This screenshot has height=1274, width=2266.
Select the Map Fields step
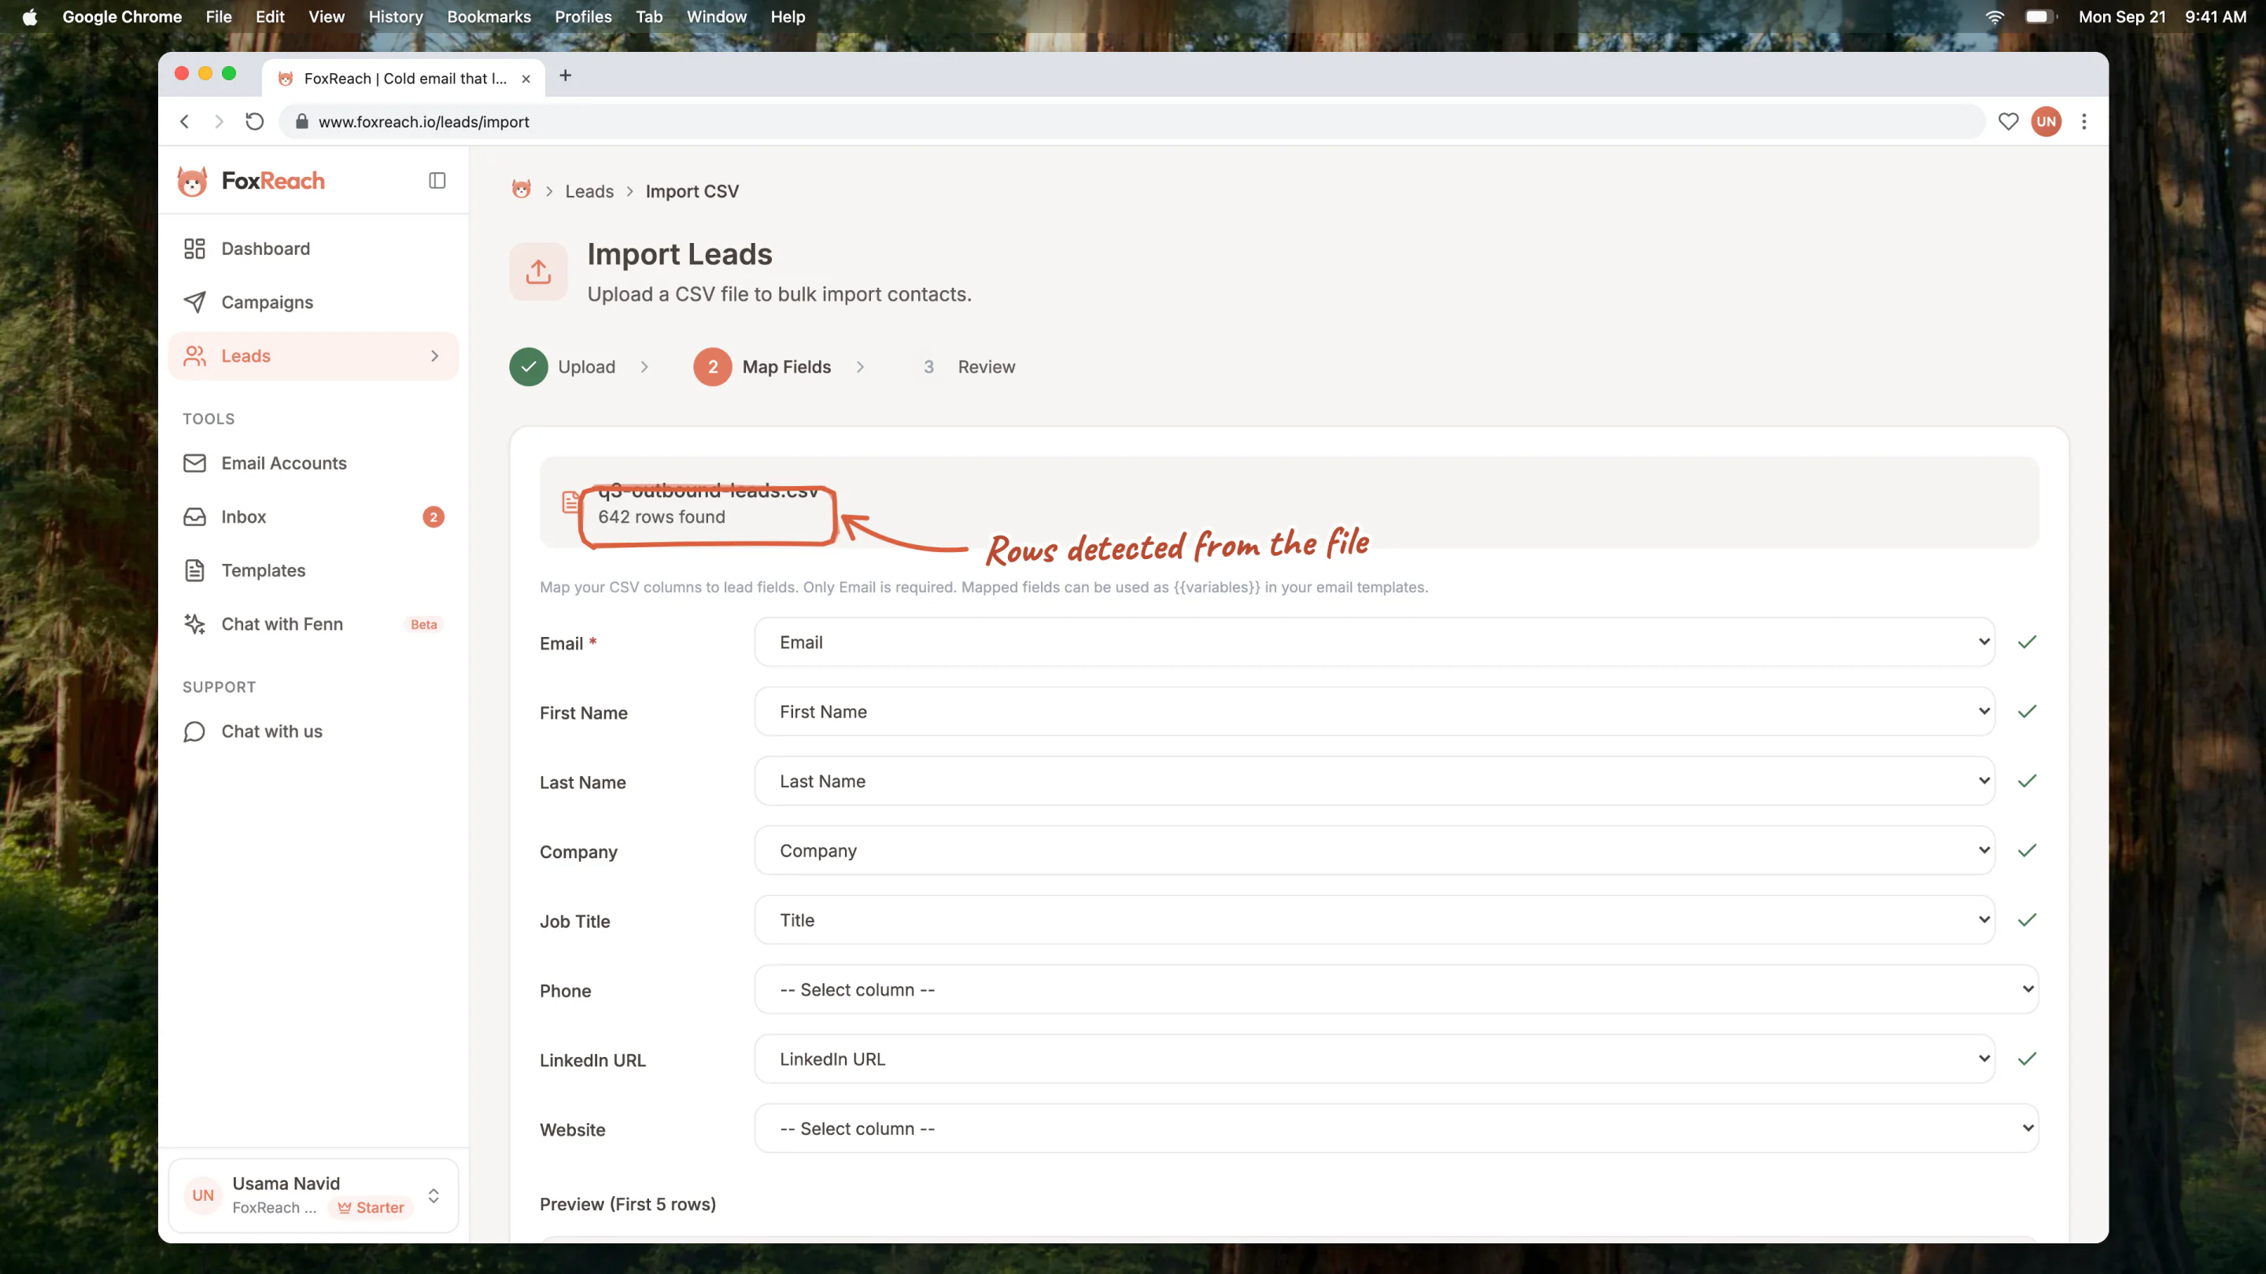(x=762, y=366)
